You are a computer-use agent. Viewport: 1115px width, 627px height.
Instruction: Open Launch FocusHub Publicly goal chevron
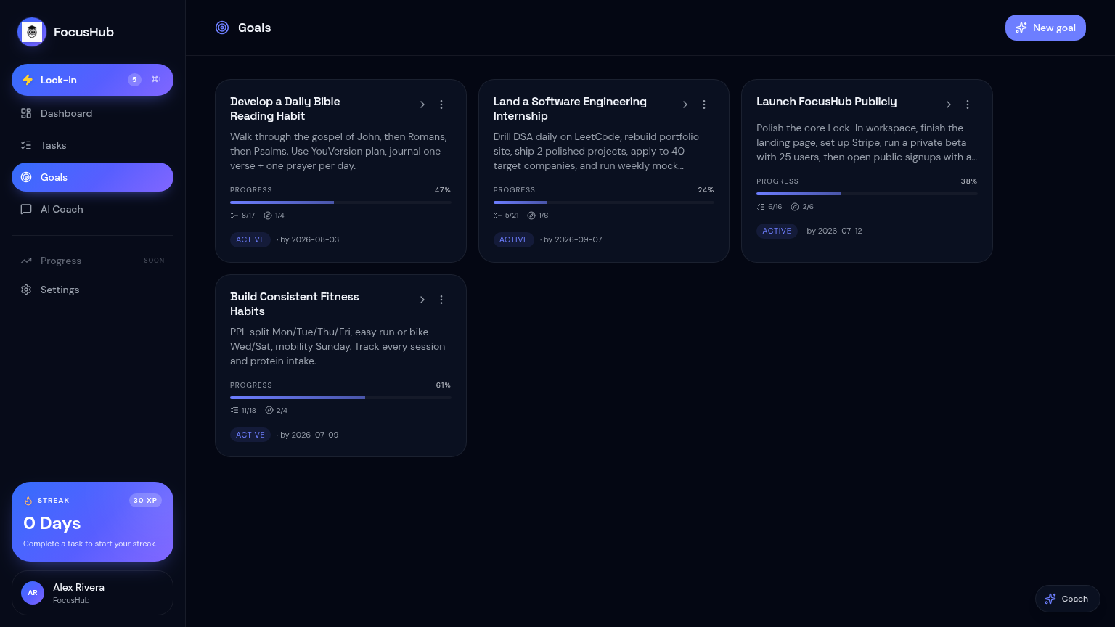(x=949, y=104)
